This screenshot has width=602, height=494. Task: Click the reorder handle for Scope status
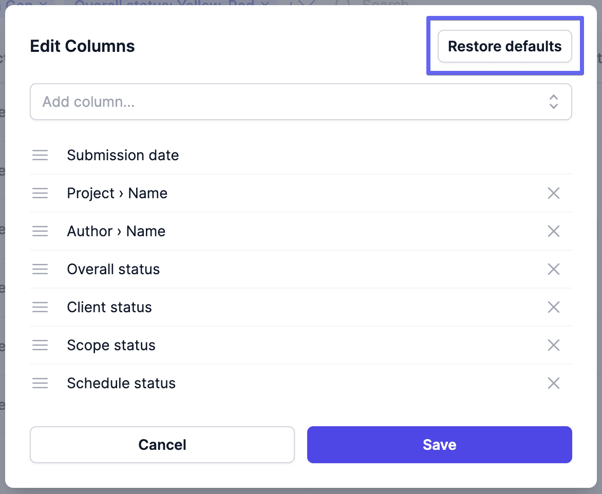coord(40,345)
